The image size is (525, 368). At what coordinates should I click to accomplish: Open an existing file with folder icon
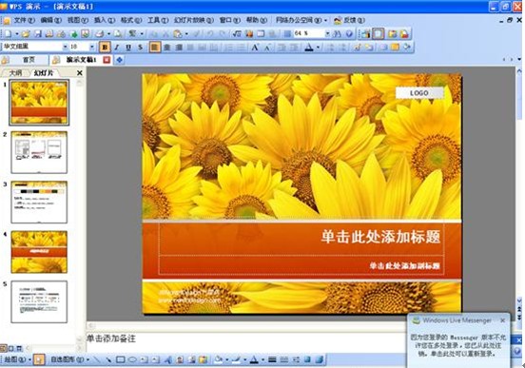tap(26, 33)
